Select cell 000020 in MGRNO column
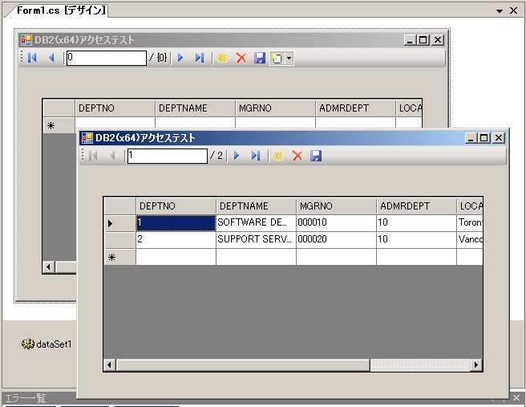Image resolution: width=526 pixels, height=407 pixels. pos(336,240)
